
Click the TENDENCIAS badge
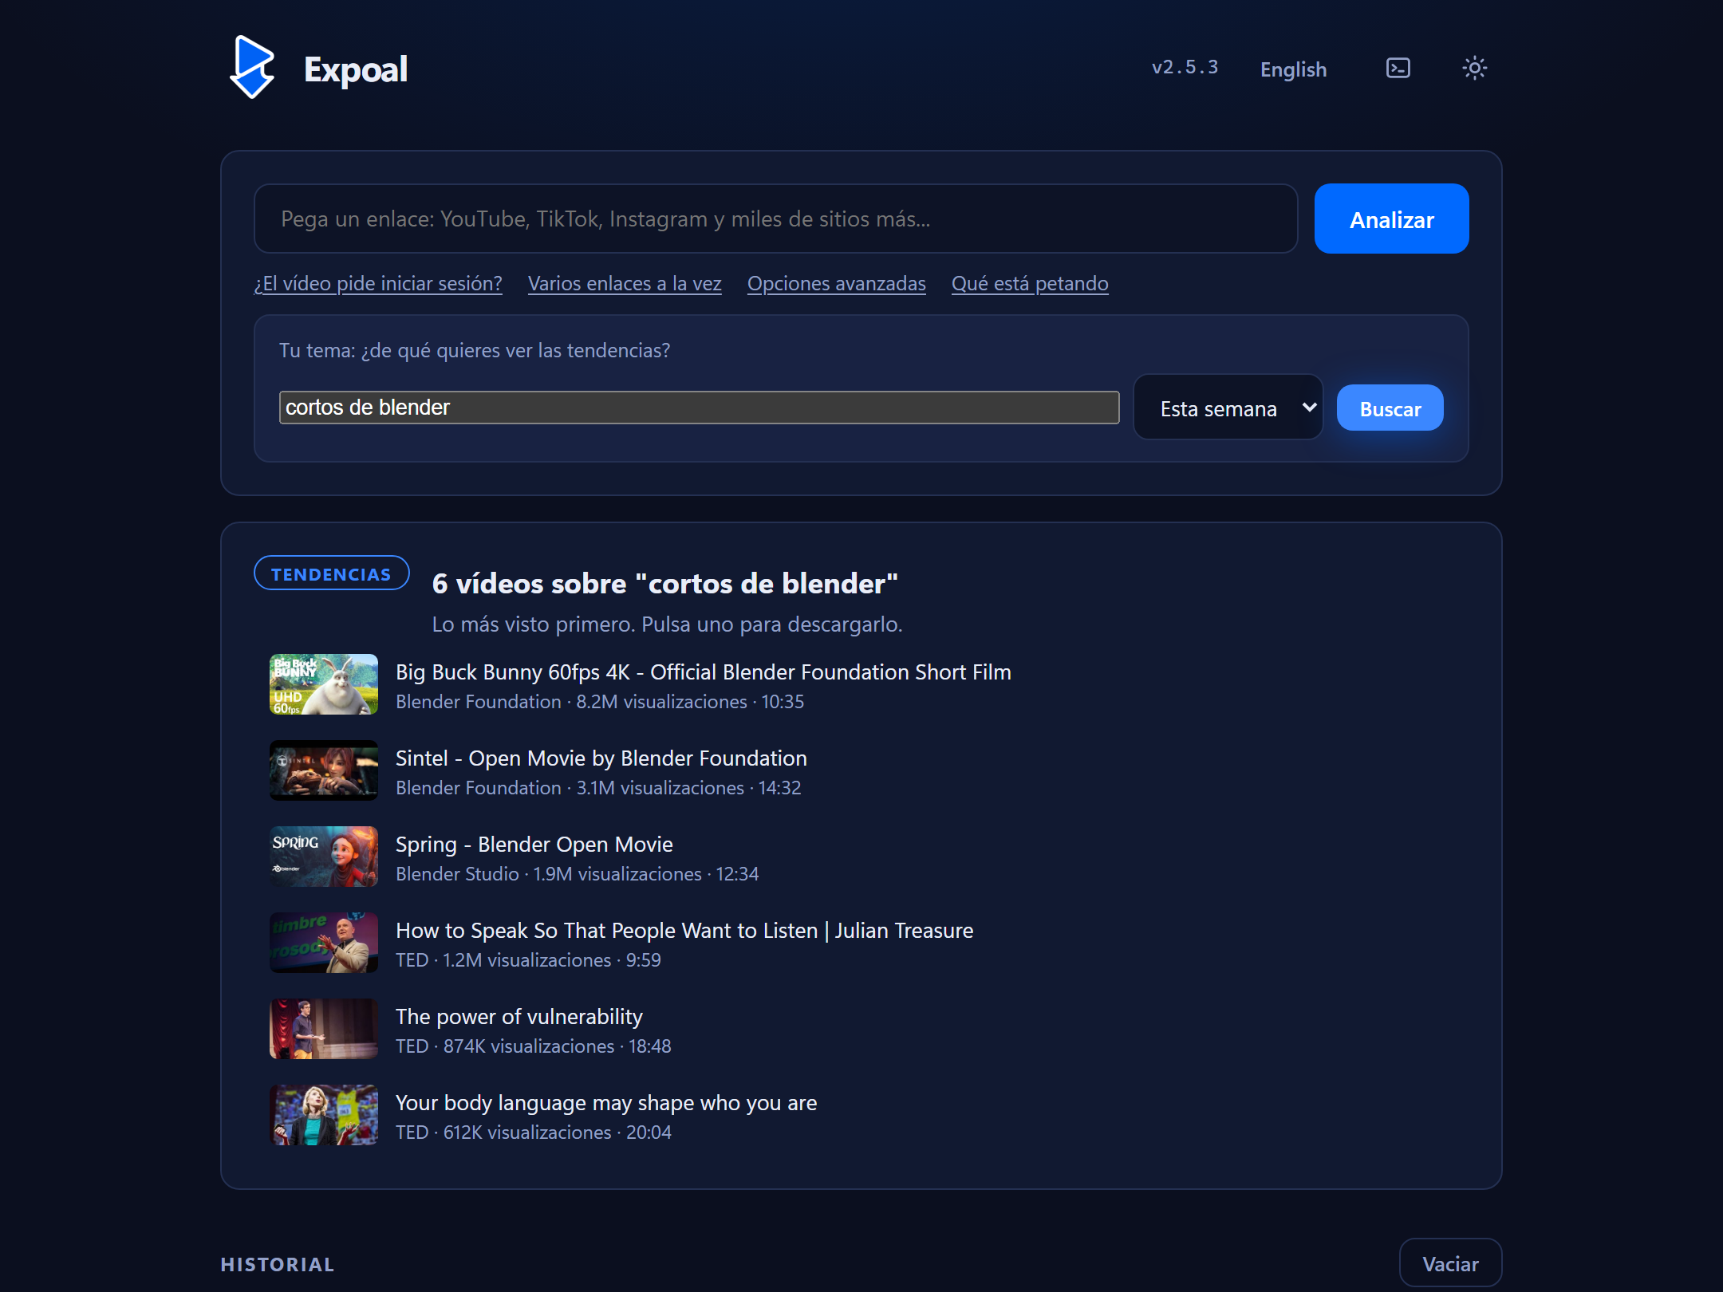[331, 573]
